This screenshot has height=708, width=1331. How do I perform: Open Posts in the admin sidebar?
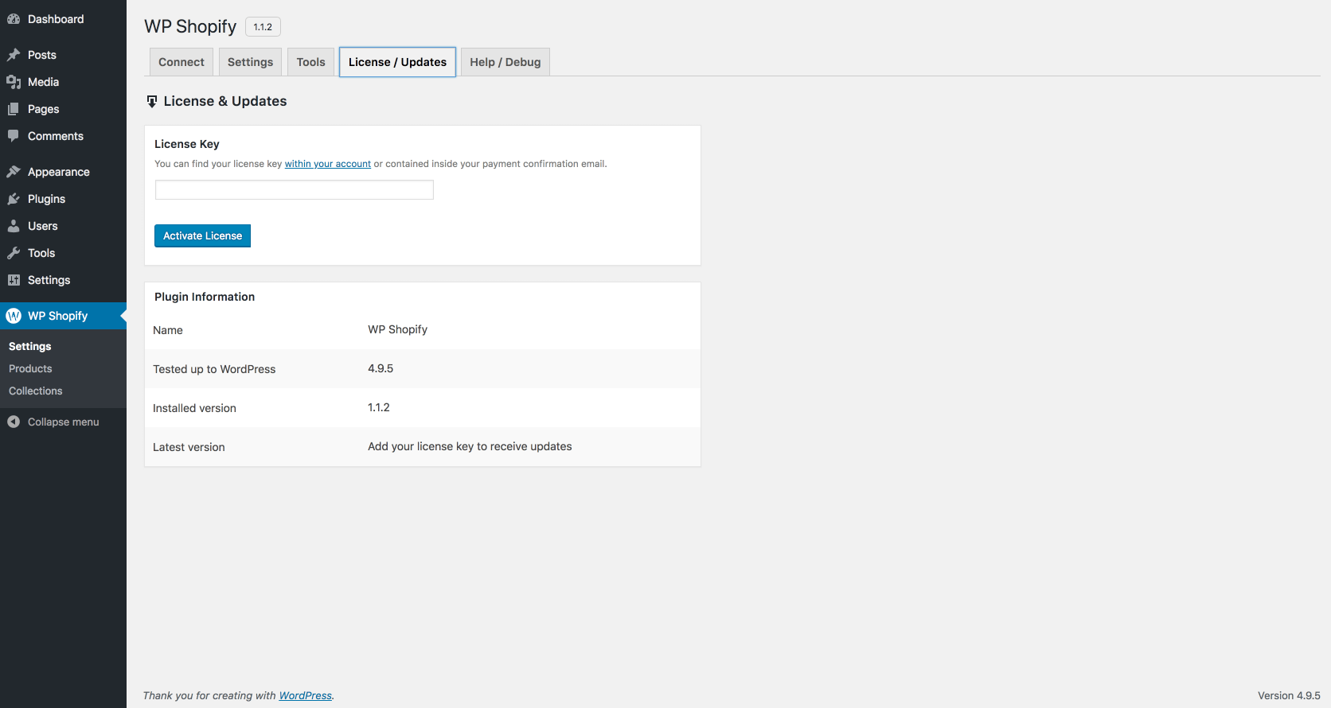coord(63,55)
